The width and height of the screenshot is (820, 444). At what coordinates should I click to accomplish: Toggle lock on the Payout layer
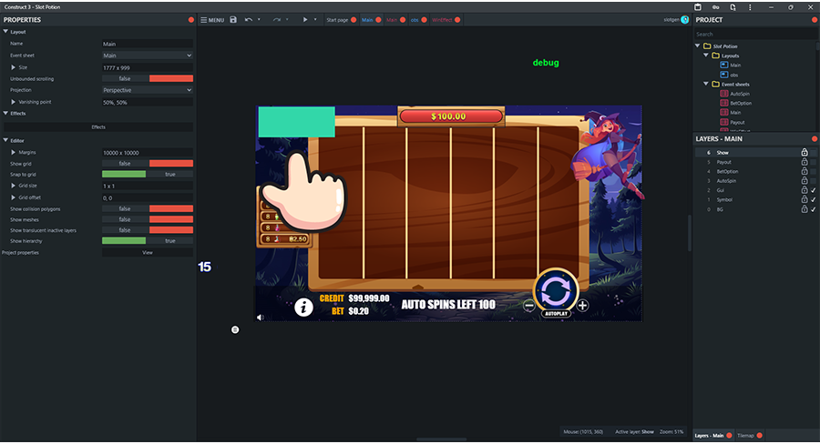click(x=805, y=162)
